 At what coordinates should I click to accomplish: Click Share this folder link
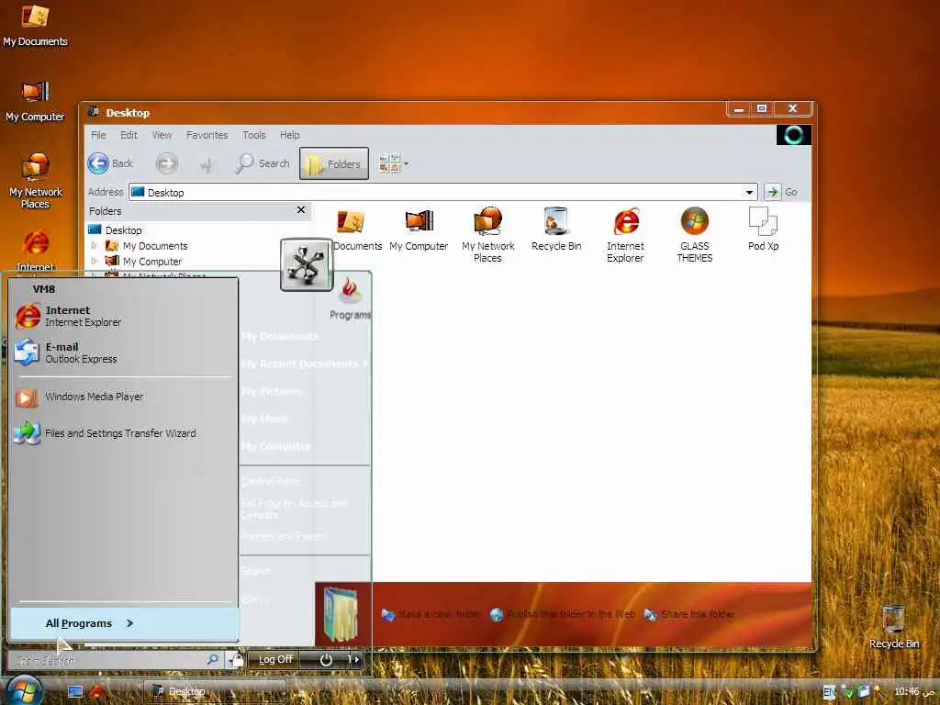[x=689, y=614]
